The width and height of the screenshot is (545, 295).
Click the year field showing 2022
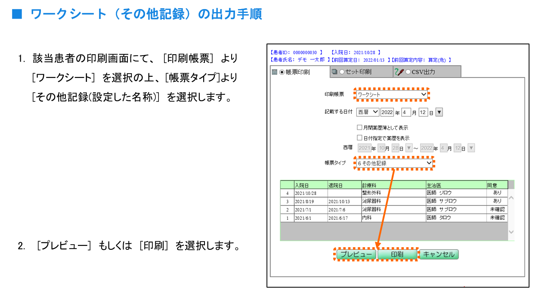point(387,112)
